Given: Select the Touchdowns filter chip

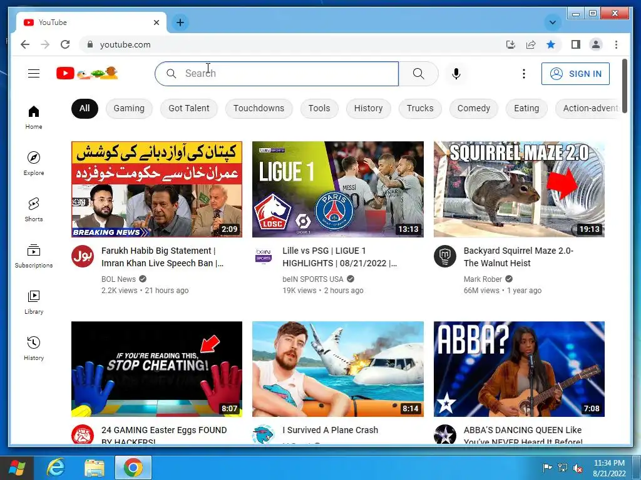Looking at the screenshot, I should (259, 108).
